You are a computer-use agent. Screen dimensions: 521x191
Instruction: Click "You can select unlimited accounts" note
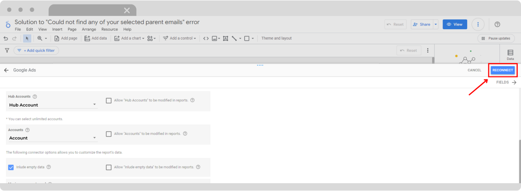click(35, 119)
